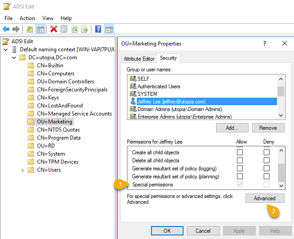Check Deny for Delete all child objects
This screenshot has width=294, height=239.
[x=266, y=161]
